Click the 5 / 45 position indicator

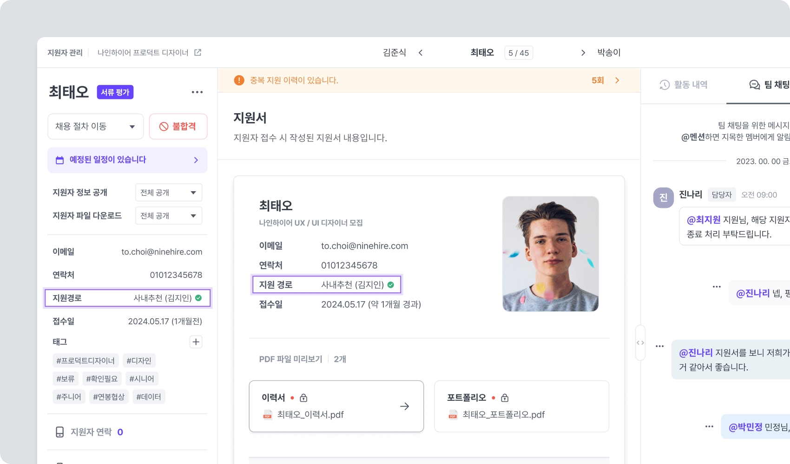519,53
